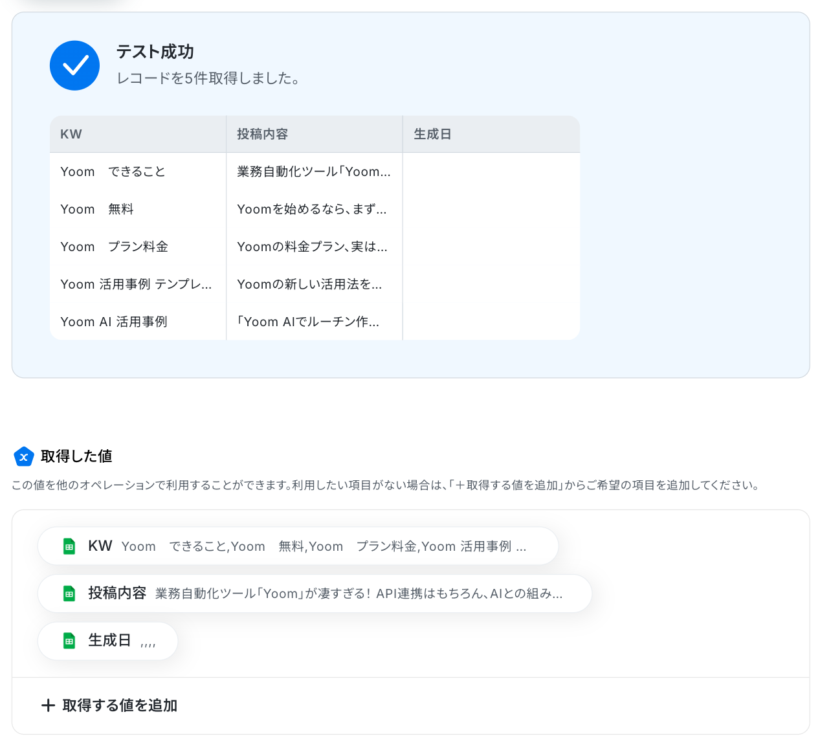Screen dimensions: 831x743
Task: Click the "テスト成功" heading
Action: point(155,52)
